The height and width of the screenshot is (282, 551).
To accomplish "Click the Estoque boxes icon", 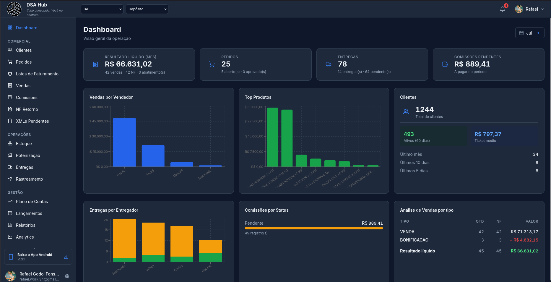I will pos(10,144).
